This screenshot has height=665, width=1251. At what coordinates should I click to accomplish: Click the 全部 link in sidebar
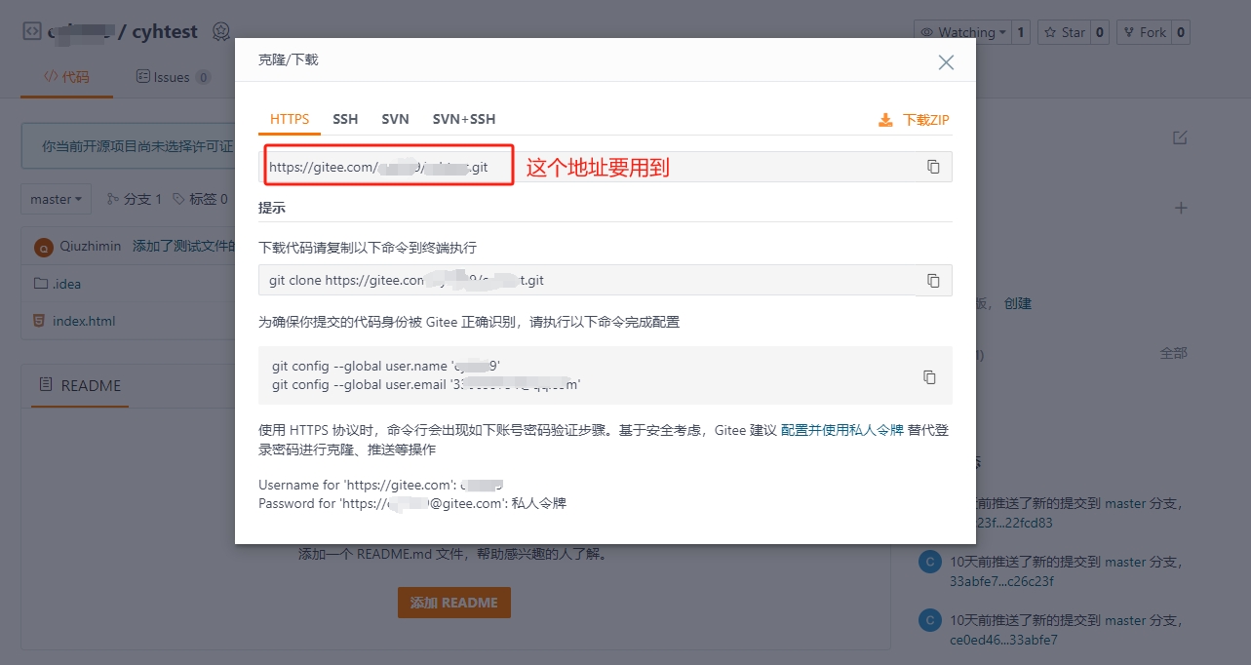point(1174,353)
